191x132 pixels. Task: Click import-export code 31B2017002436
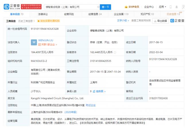point(158,98)
